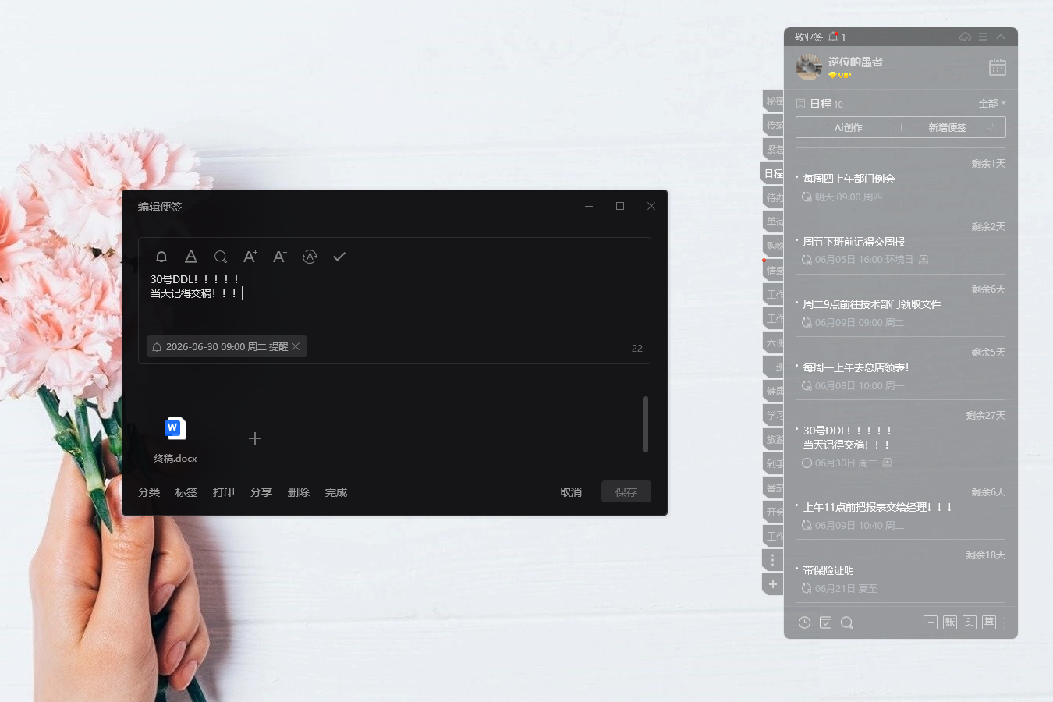Click reminder time 06月05日 16:00 环境日

click(x=863, y=260)
